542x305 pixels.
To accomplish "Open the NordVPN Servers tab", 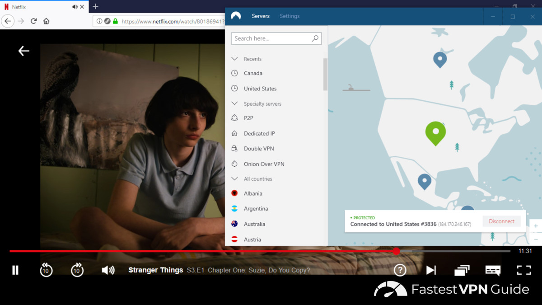I will [261, 16].
